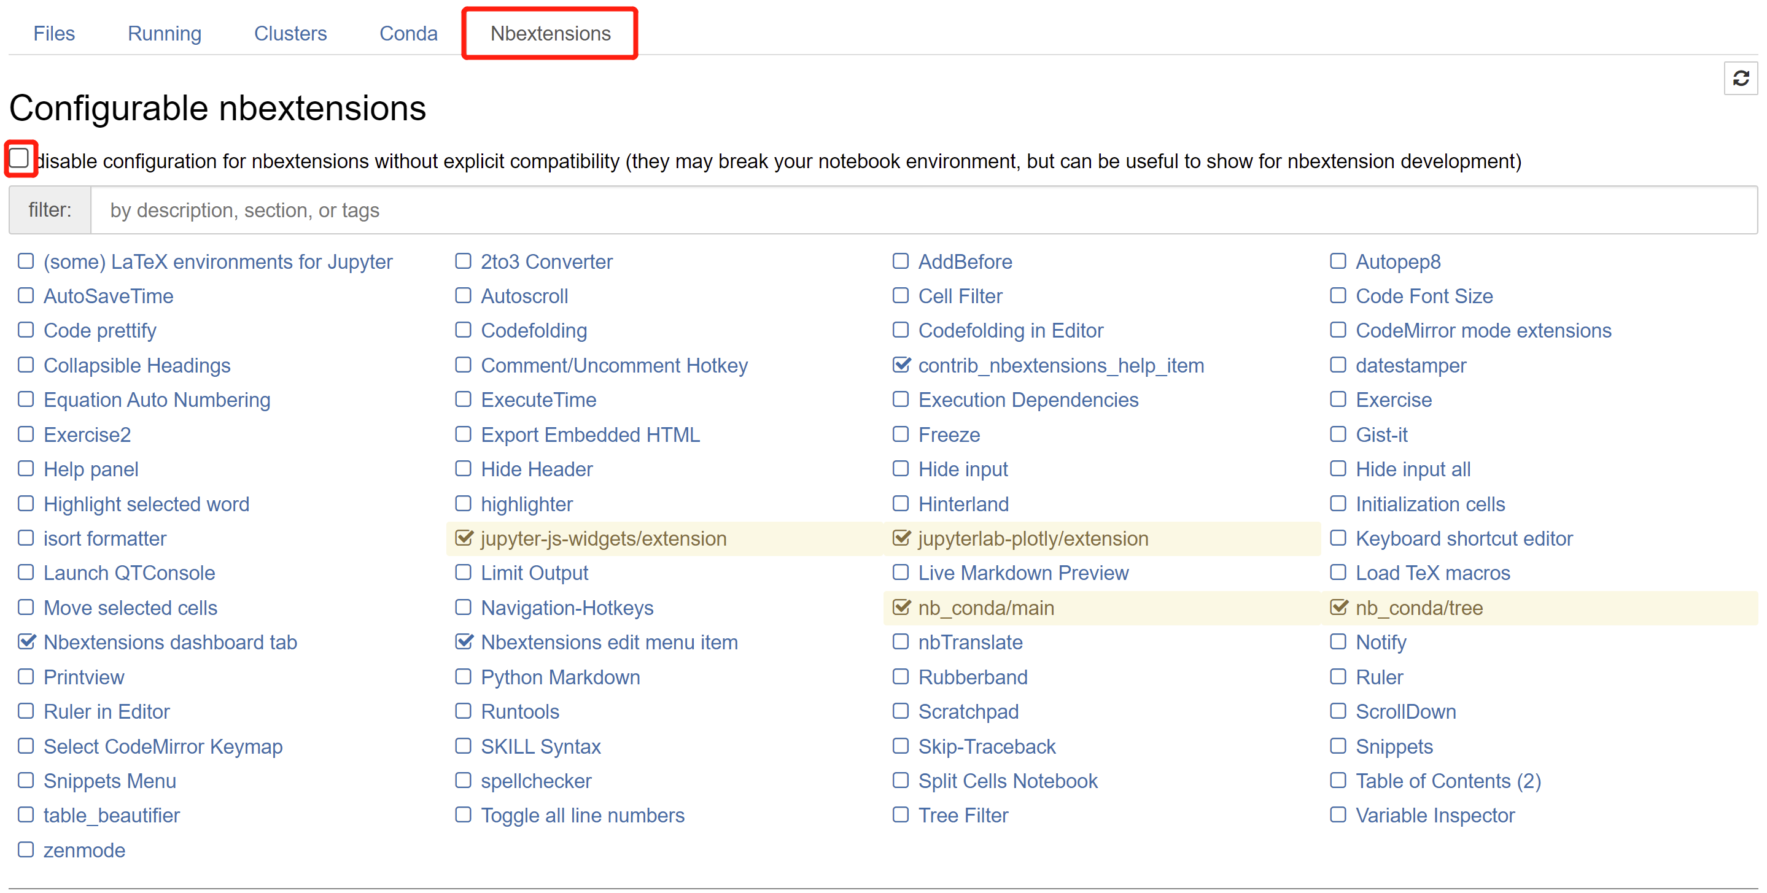Viewport: 1767px width, 893px height.
Task: Go to the Conda tab
Action: tap(408, 33)
